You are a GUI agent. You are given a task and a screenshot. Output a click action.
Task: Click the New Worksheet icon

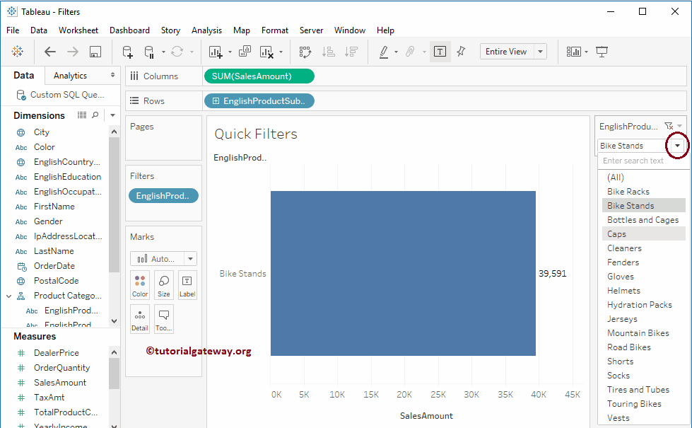pyautogui.click(x=216, y=52)
